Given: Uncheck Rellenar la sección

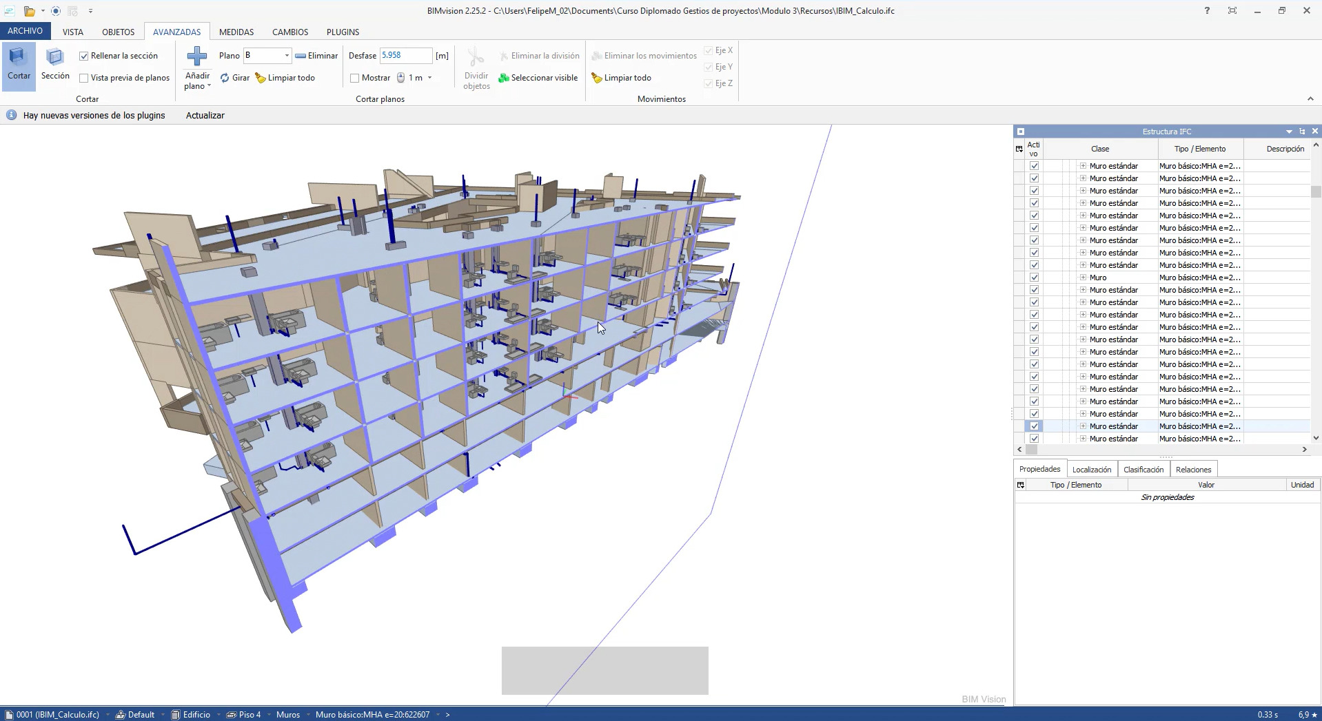Looking at the screenshot, I should click(x=84, y=56).
